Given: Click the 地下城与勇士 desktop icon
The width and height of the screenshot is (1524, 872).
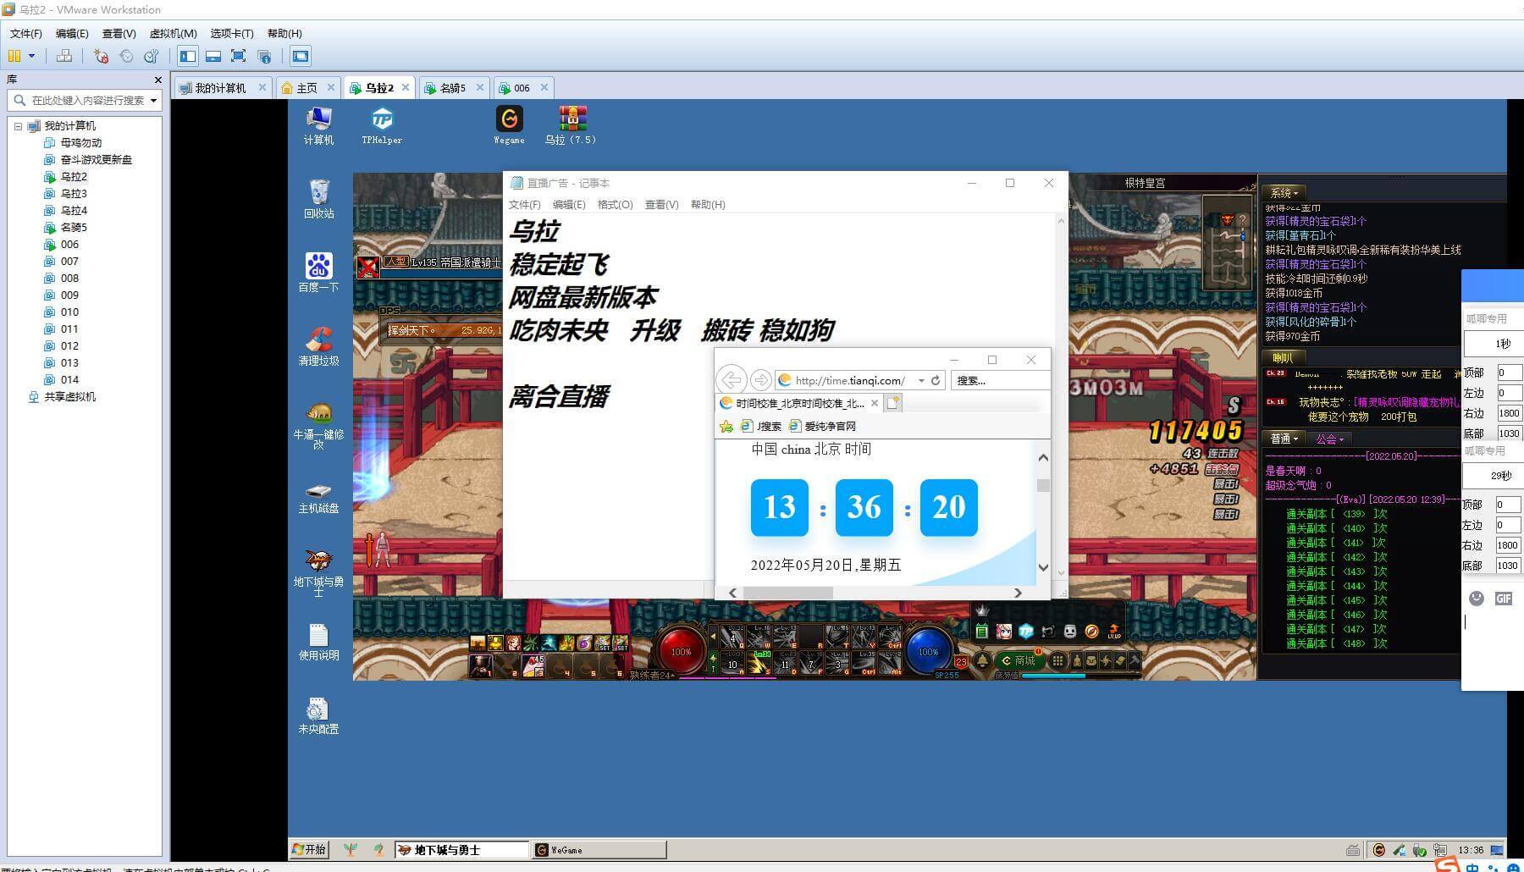Looking at the screenshot, I should click(x=318, y=572).
